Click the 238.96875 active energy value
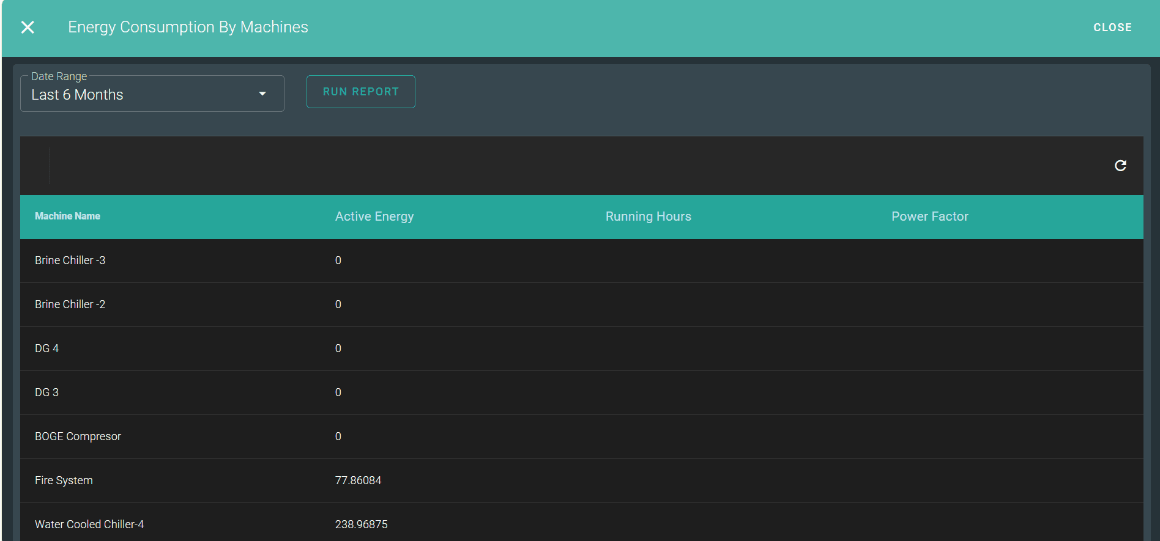 point(361,524)
